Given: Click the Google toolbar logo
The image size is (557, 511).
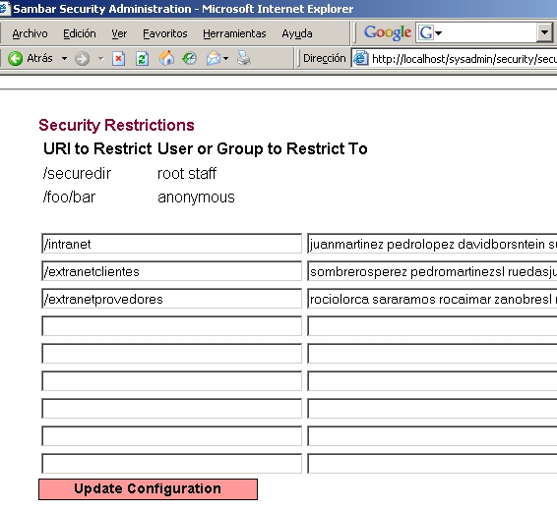Looking at the screenshot, I should (x=387, y=33).
